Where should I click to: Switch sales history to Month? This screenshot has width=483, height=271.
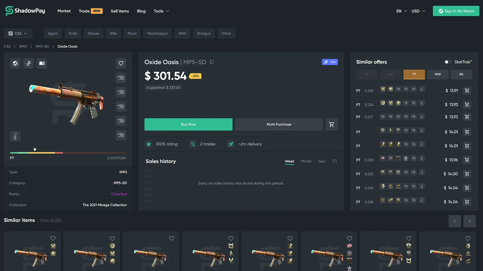[306, 161]
